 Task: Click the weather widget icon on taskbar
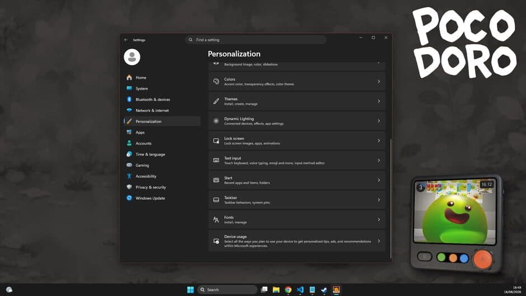pyautogui.click(x=9, y=290)
